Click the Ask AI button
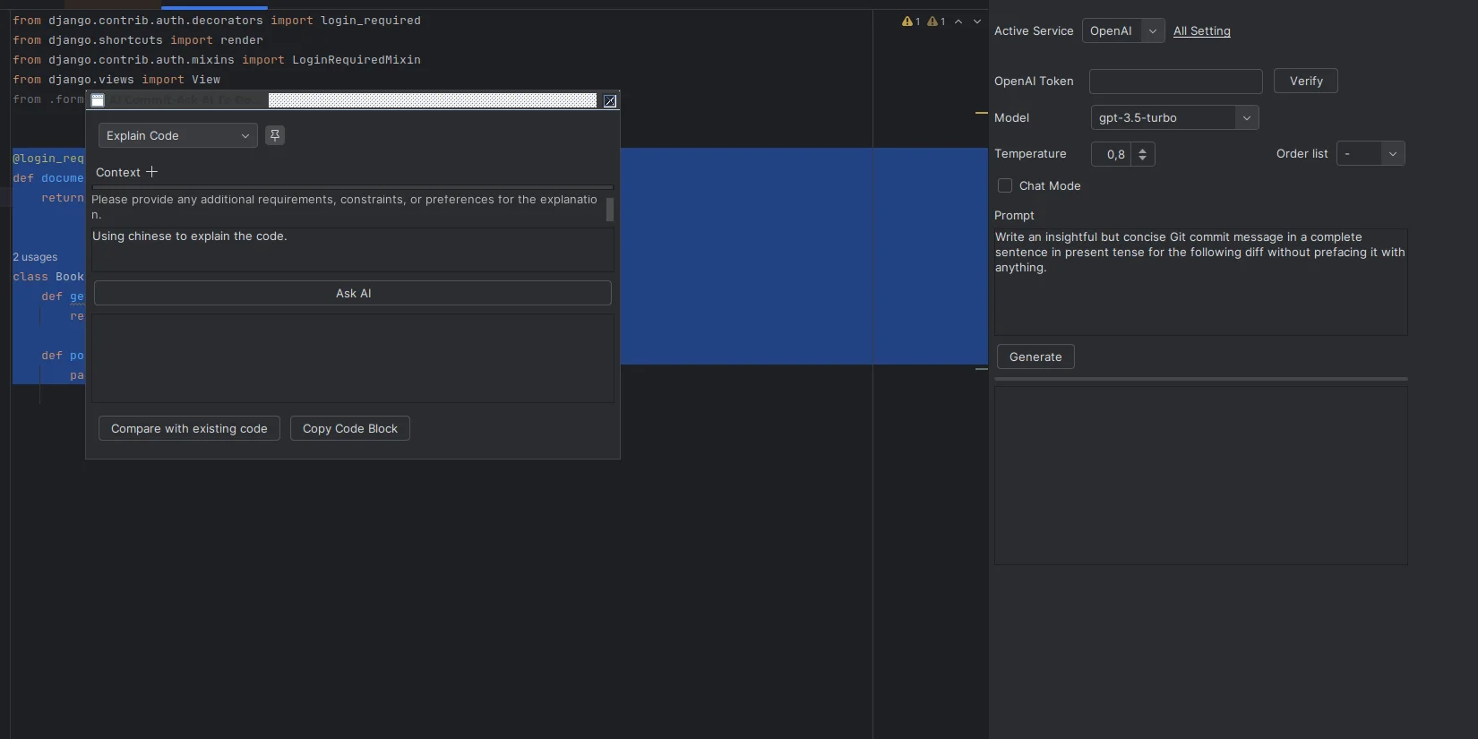The height and width of the screenshot is (739, 1478). 353,293
